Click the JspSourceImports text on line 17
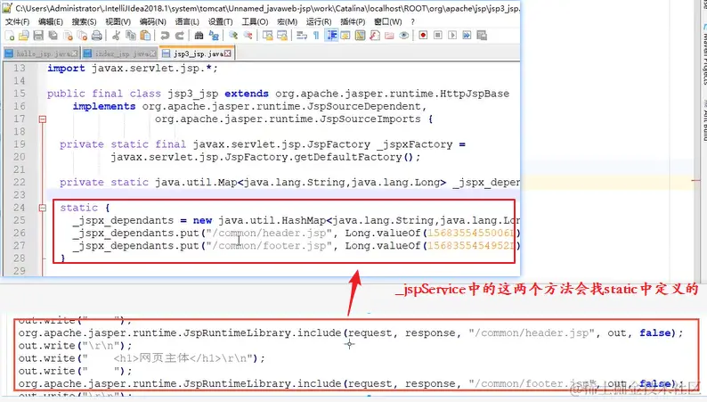 370,119
